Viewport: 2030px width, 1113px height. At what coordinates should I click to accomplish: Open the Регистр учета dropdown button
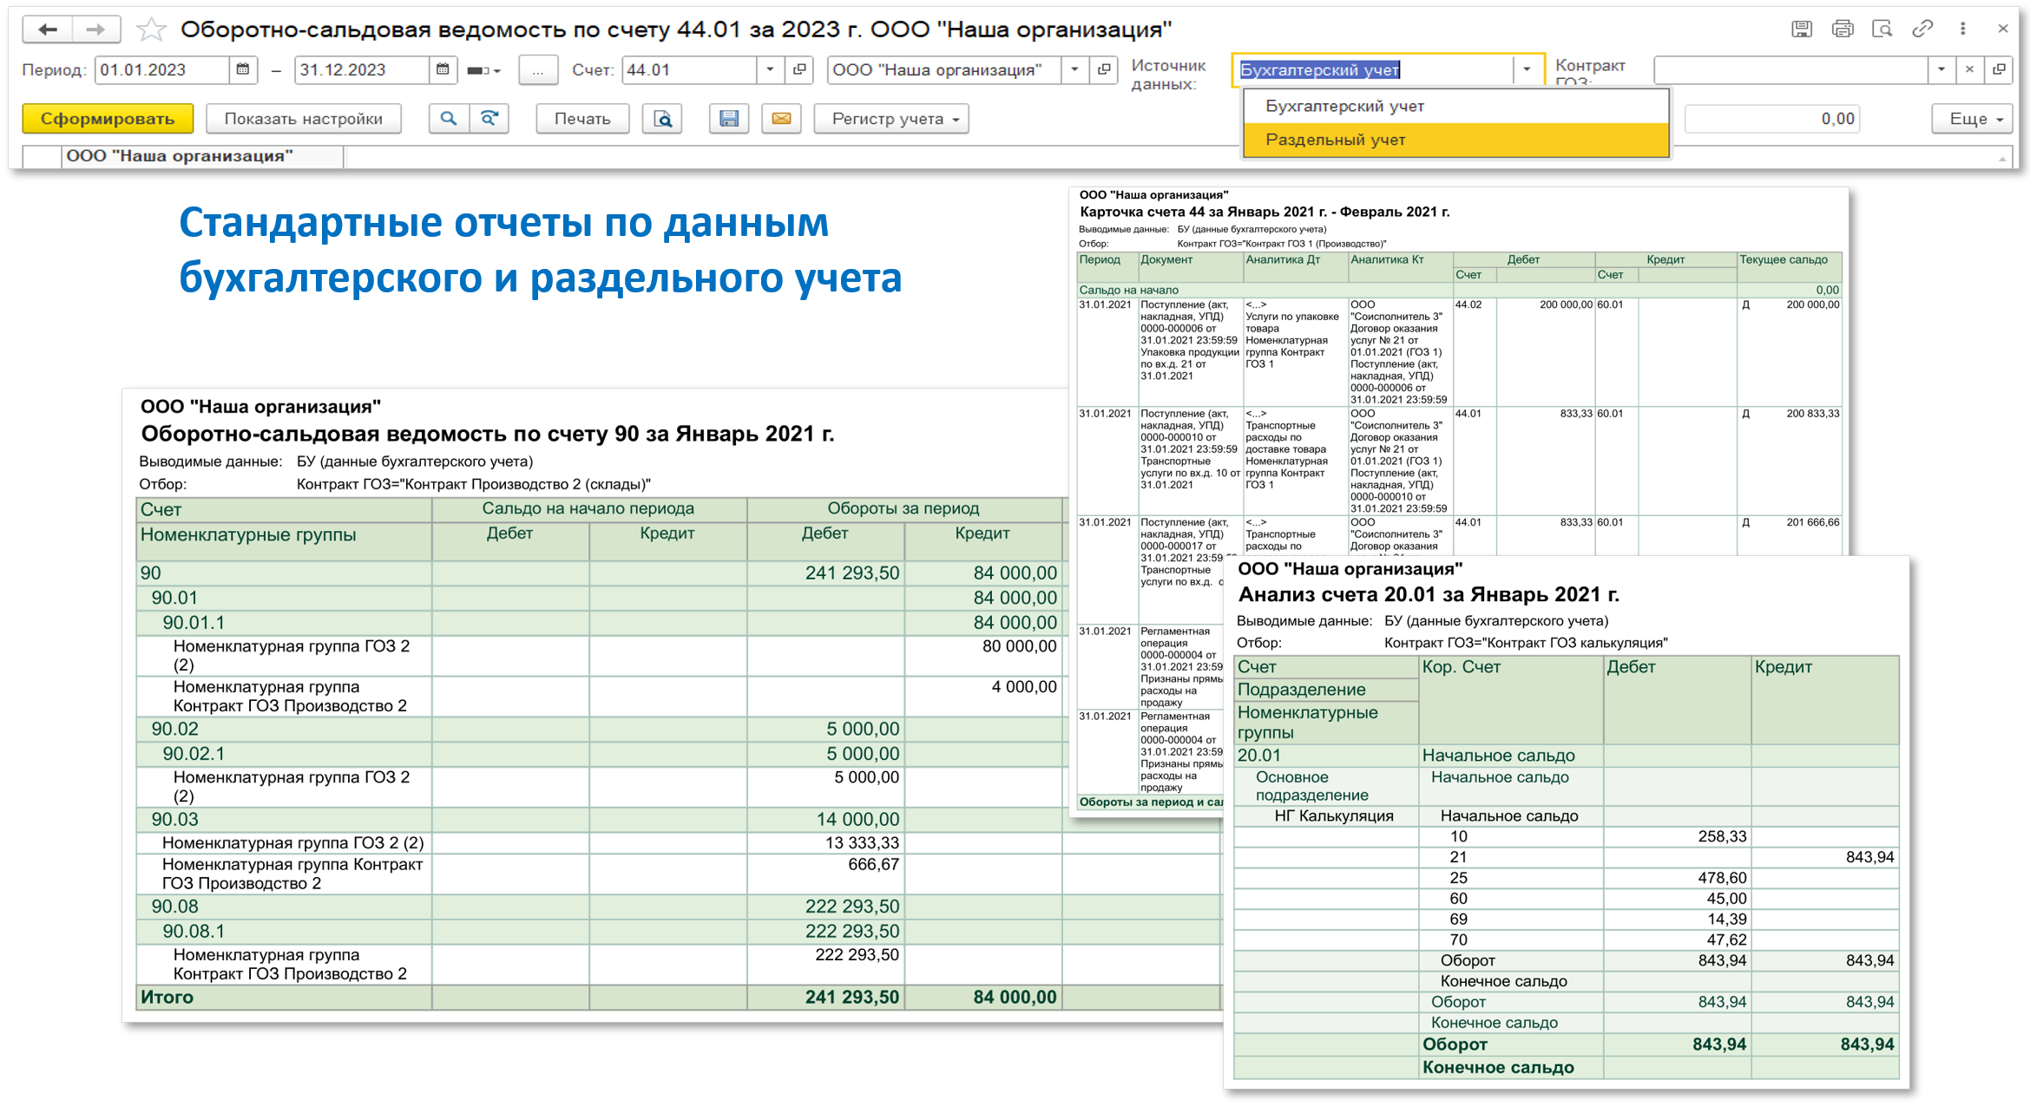pyautogui.click(x=891, y=119)
